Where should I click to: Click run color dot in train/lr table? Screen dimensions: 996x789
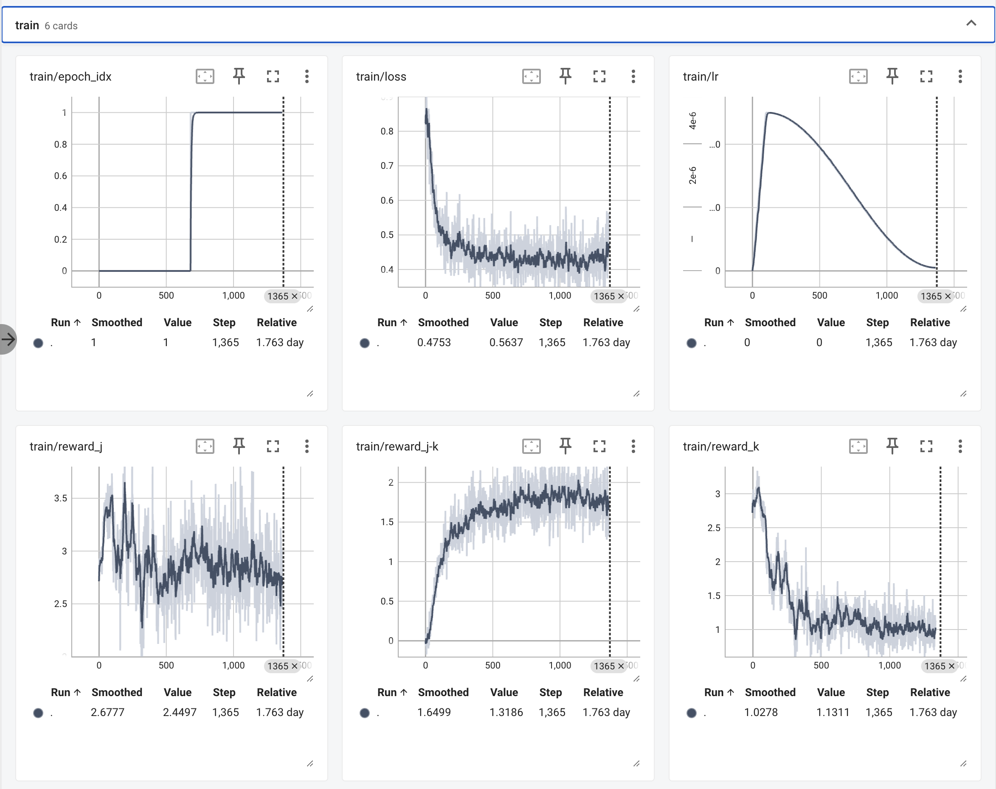tap(691, 343)
